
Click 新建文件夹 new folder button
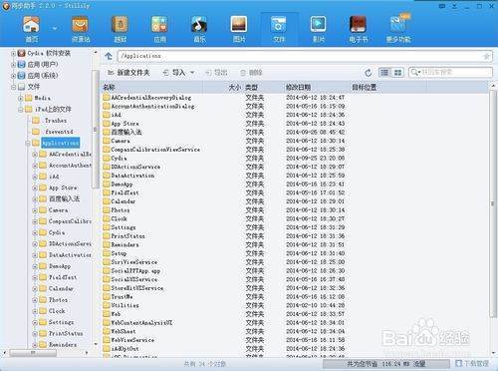tap(128, 73)
